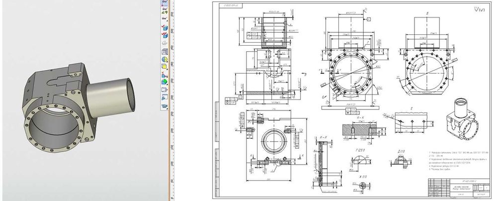
Task: Click the greyed-out toolbar icon below the cubes
Action: click(x=164, y=43)
